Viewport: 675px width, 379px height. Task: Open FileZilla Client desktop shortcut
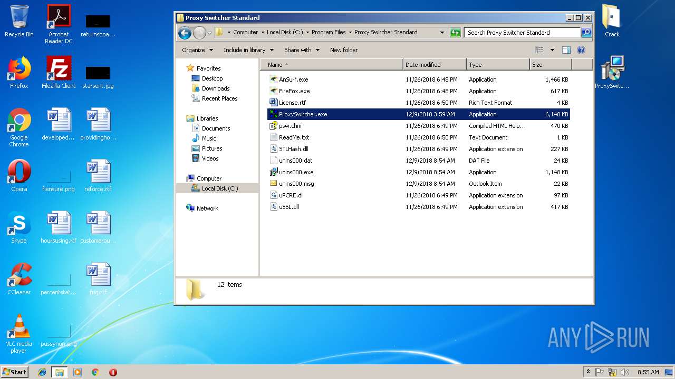59,73
